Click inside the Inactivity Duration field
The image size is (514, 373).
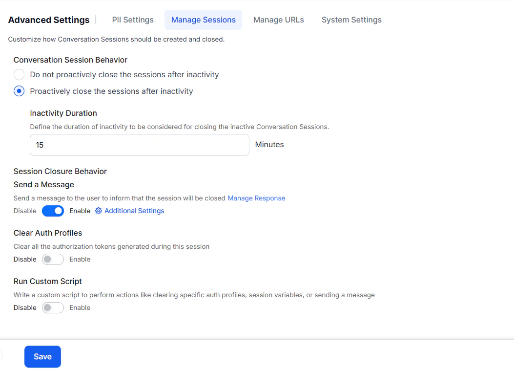(x=139, y=145)
